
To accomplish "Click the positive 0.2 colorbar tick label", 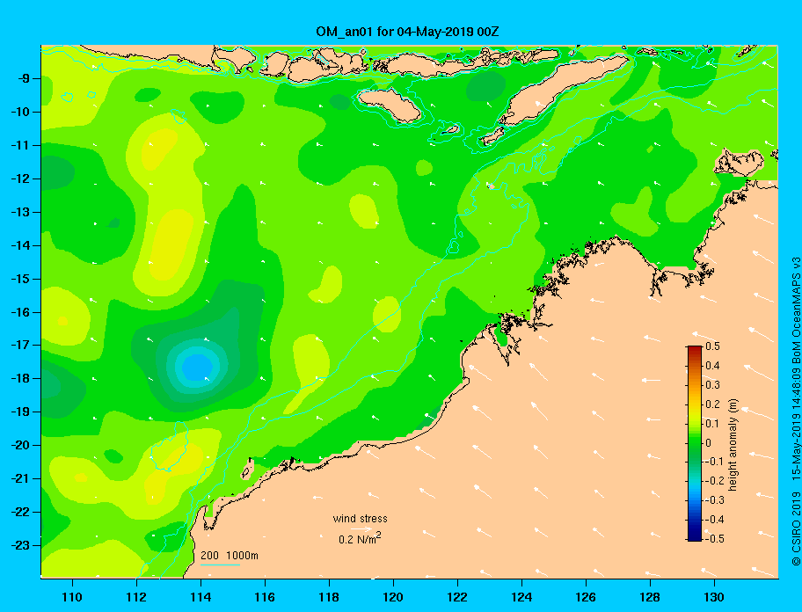I will coord(713,404).
